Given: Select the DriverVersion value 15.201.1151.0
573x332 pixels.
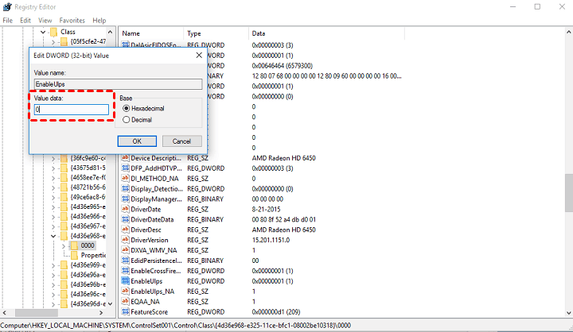Looking at the screenshot, I should tap(271, 240).
